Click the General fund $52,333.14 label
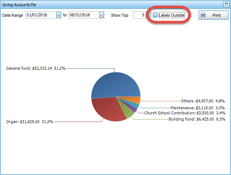Viewport: 231px width, 175px height. (x=36, y=68)
